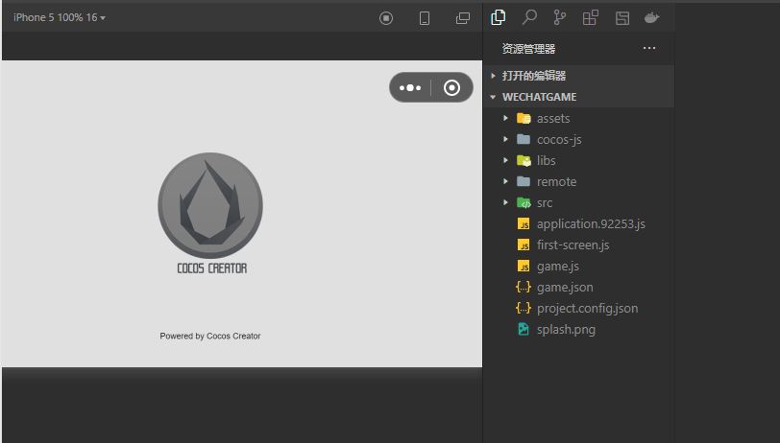
Task: Click the src folder label
Action: pyautogui.click(x=545, y=202)
